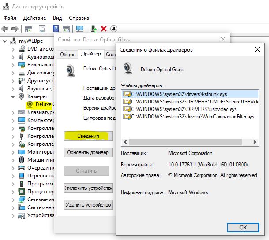The image size is (269, 240).
Task: Click the Сведения button
Action: (88, 136)
